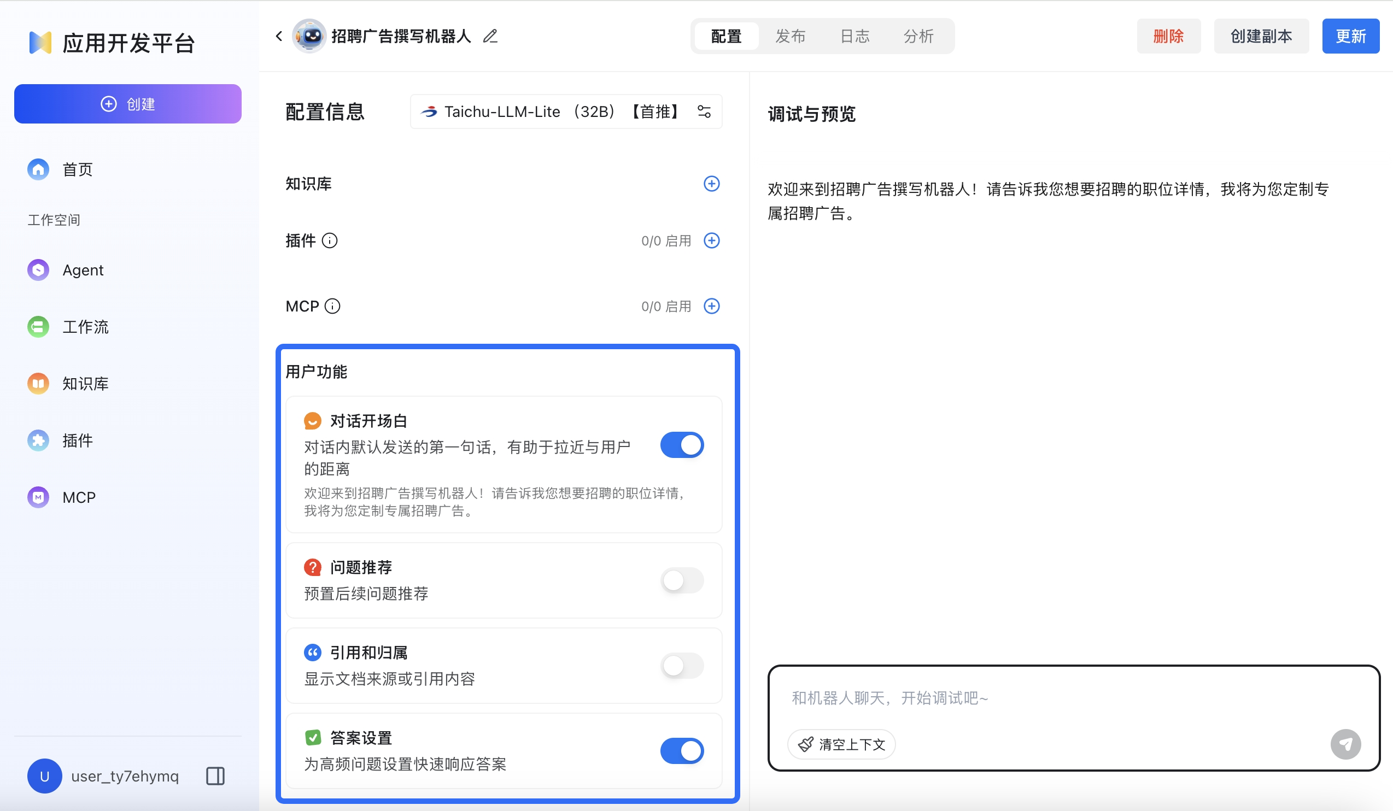This screenshot has width=1393, height=811.
Task: Open the 知识库 sidebar section
Action: point(86,384)
